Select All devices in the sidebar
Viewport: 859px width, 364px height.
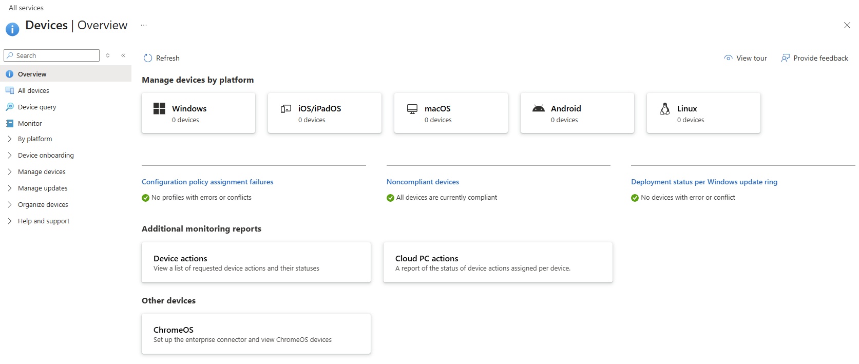click(33, 90)
